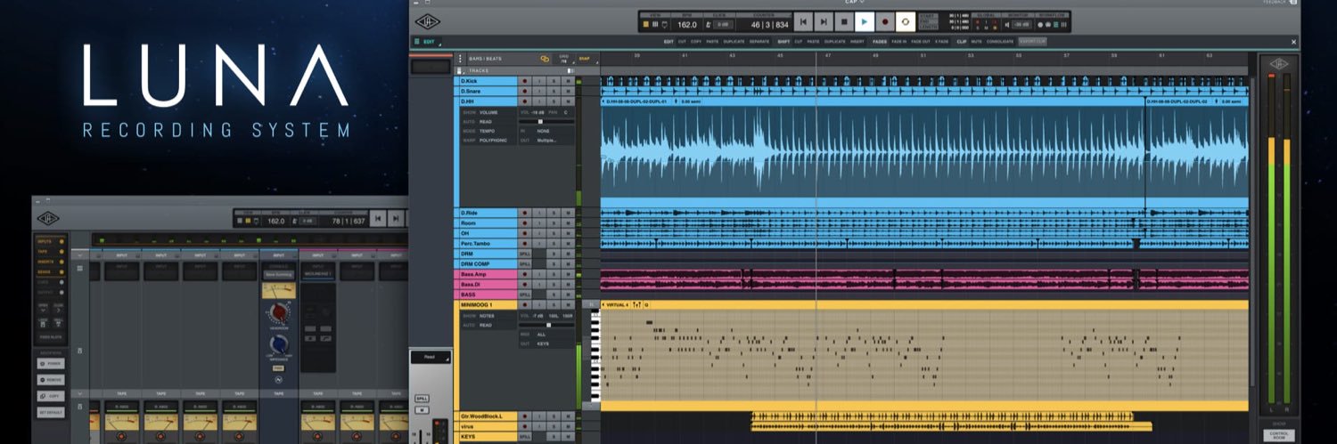Toggle the loop button in the transport
This screenshot has width=1337, height=444.
tap(906, 21)
